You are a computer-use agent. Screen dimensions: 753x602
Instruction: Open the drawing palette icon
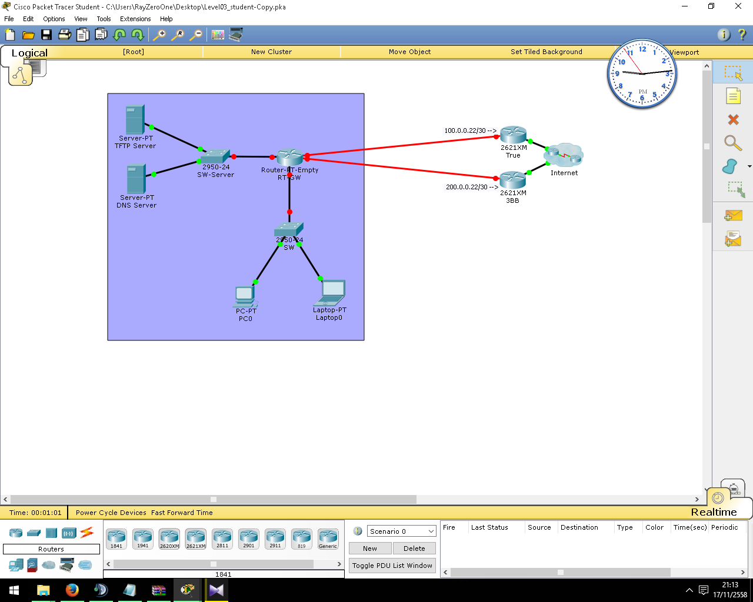[x=218, y=35]
